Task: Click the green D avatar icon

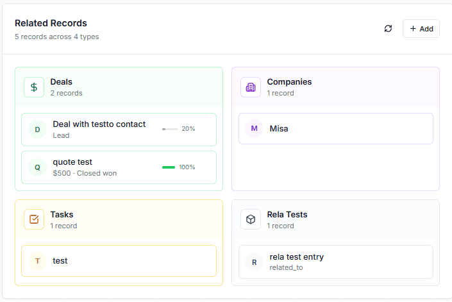Action: coord(37,130)
